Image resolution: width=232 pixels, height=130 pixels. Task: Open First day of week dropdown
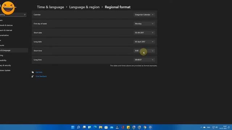click(144, 23)
